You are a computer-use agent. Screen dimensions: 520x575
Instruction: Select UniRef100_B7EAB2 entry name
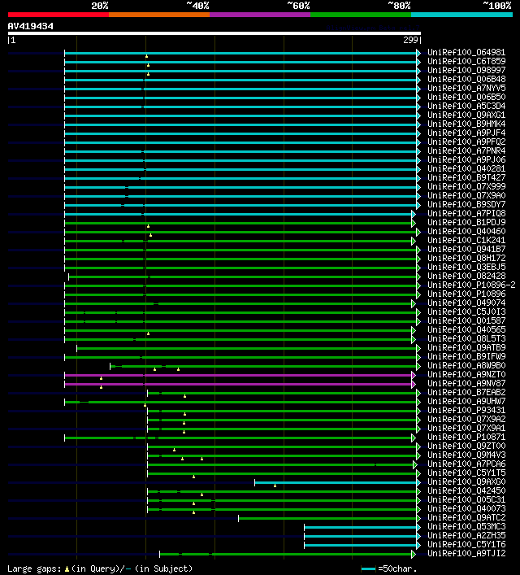coord(466,392)
